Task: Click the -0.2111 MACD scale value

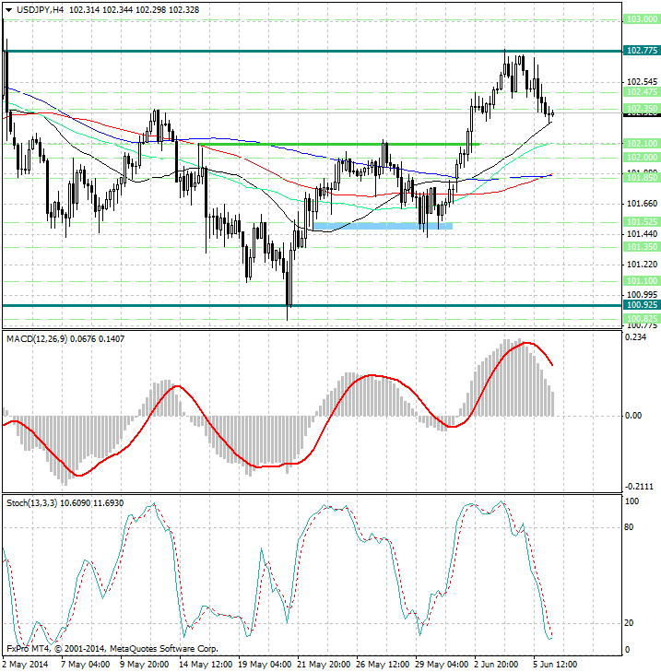Action: tap(639, 487)
